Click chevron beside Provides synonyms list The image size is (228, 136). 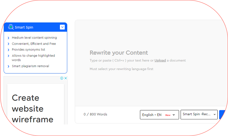click(x=9, y=50)
